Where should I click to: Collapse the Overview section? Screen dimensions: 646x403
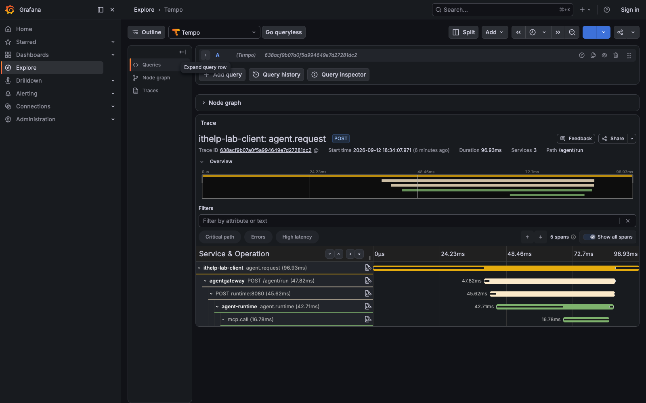[202, 162]
